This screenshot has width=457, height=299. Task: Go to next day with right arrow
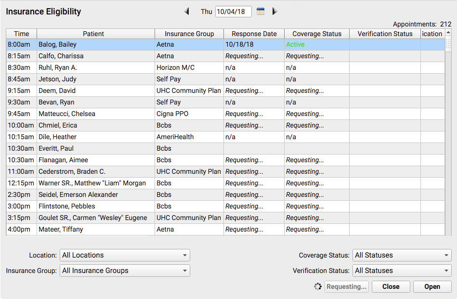coord(274,12)
